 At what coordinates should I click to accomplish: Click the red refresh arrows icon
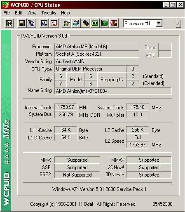click(54, 24)
